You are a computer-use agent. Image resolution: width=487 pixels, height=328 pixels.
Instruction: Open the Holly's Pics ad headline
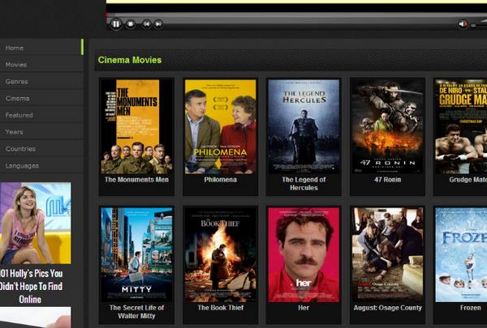[x=31, y=287]
